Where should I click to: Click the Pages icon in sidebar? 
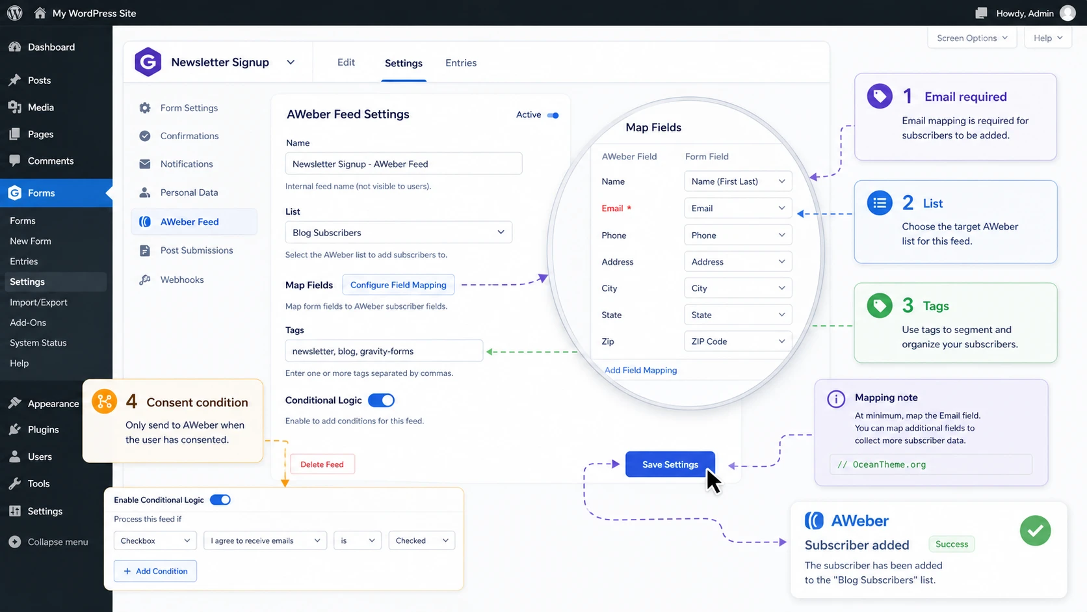click(x=15, y=134)
